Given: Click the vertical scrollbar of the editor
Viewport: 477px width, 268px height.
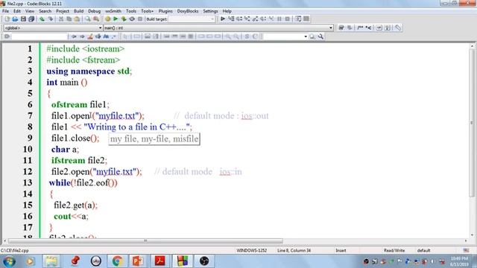Looking at the screenshot, I should point(472,123).
